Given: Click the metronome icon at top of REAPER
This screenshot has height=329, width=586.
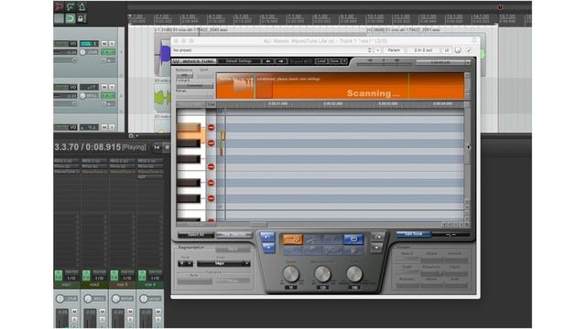Looking at the screenshot, I should coord(81,6).
